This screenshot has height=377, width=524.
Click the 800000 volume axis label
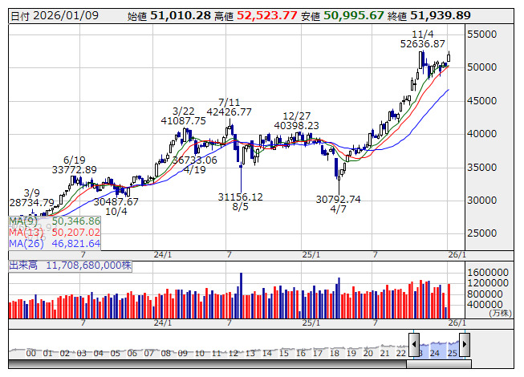point(485,294)
